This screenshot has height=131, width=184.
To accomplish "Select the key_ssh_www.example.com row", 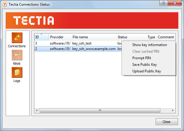I will pyautogui.click(x=78, y=49).
